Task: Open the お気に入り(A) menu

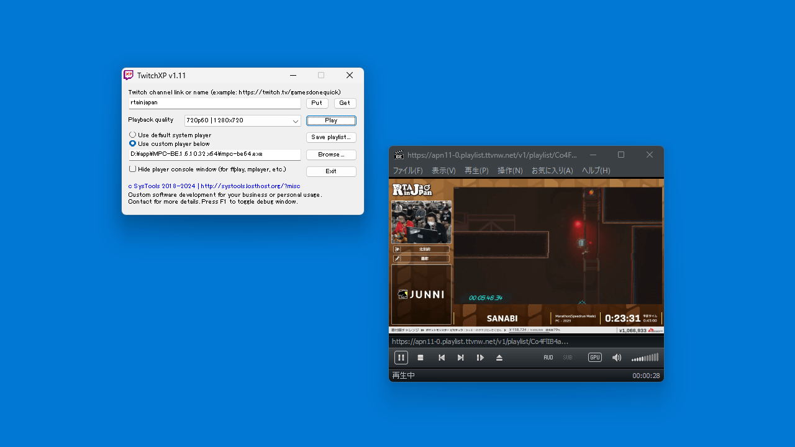Action: coord(552,170)
